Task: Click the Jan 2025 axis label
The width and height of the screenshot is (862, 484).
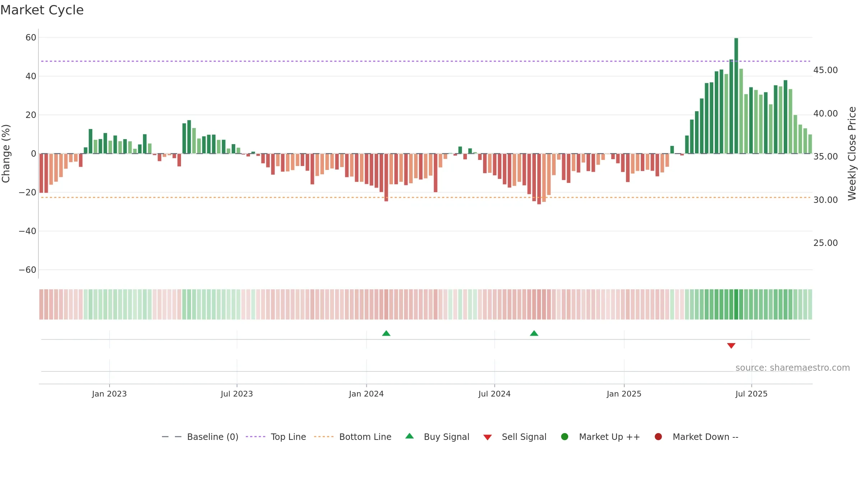Action: [x=624, y=394]
